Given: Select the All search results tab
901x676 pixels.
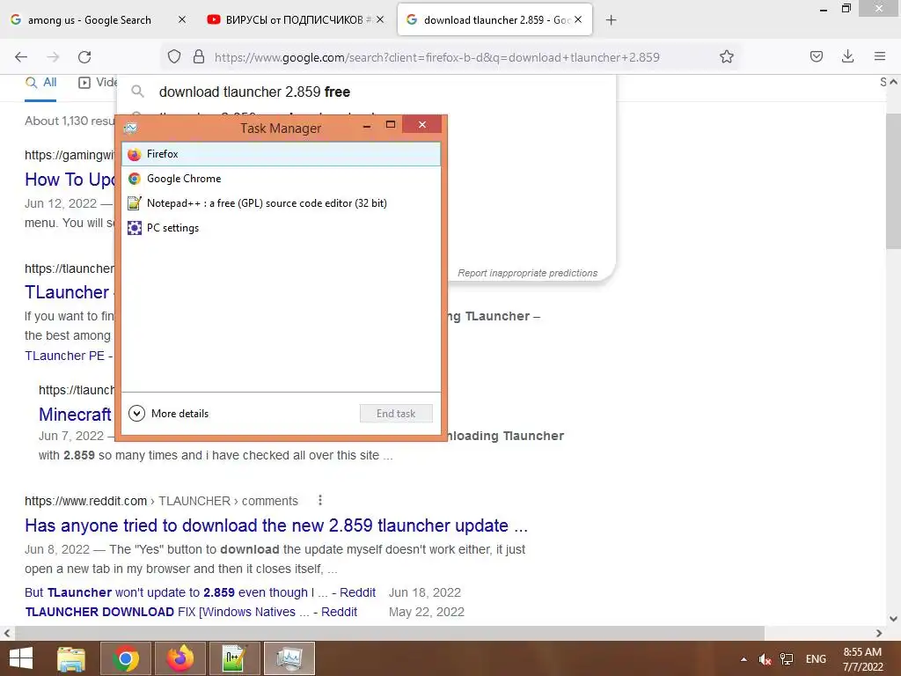Looking at the screenshot, I should [x=40, y=82].
